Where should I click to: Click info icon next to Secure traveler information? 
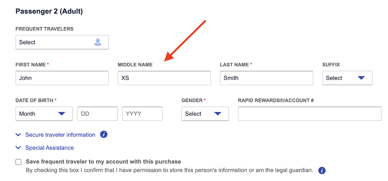(x=104, y=135)
